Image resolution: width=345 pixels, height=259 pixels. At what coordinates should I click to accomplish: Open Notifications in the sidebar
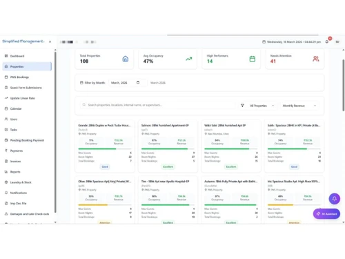click(27, 193)
